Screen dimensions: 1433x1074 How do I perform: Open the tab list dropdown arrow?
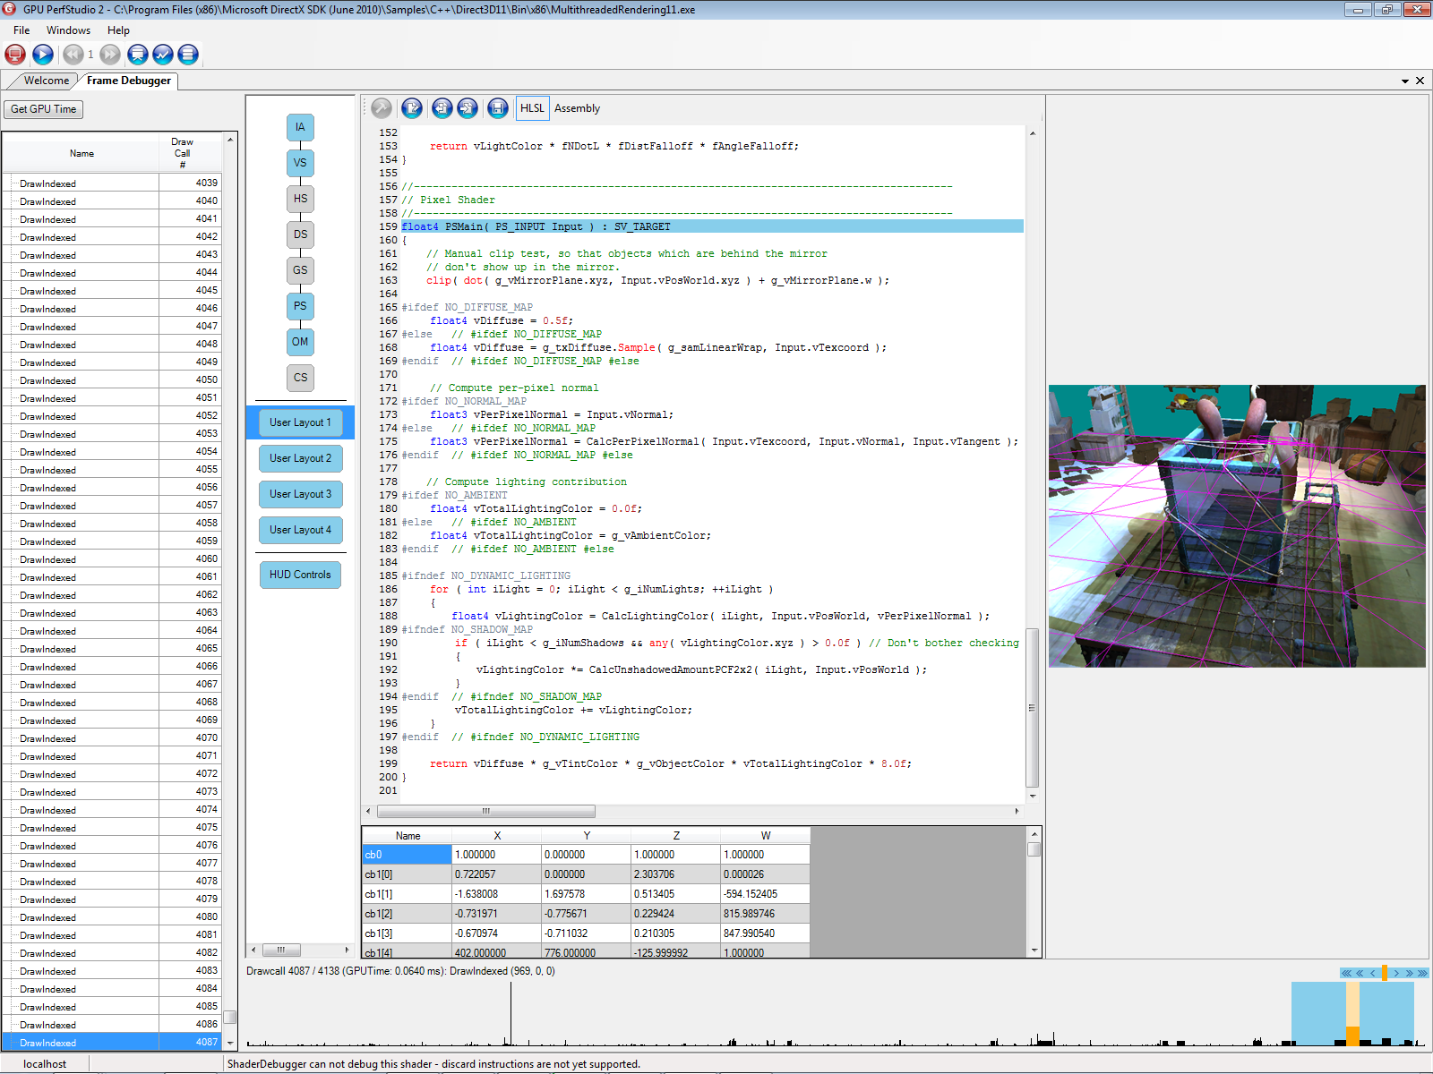(x=1405, y=81)
